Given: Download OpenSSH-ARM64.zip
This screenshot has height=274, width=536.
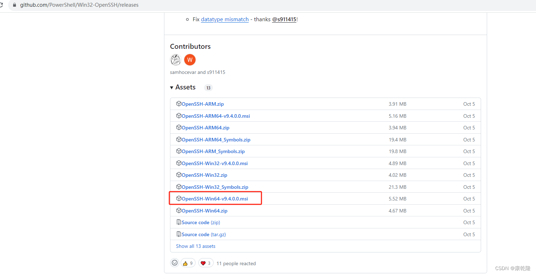Looking at the screenshot, I should pyautogui.click(x=205, y=128).
